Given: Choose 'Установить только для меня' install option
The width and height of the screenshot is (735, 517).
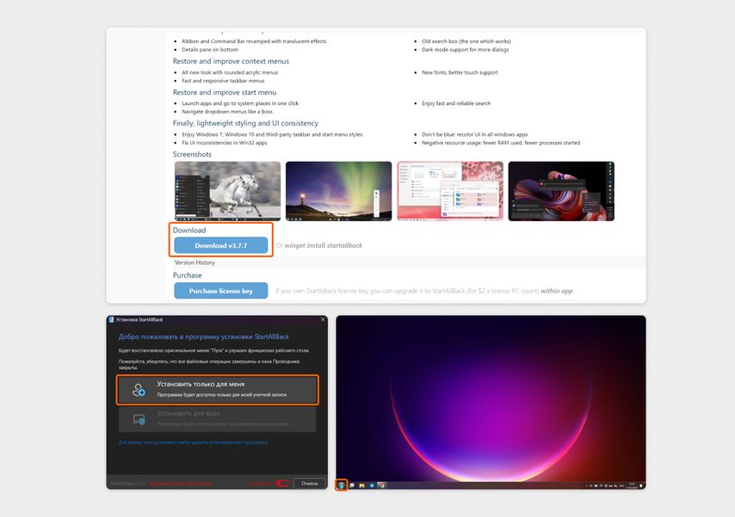Looking at the screenshot, I should pos(217,390).
